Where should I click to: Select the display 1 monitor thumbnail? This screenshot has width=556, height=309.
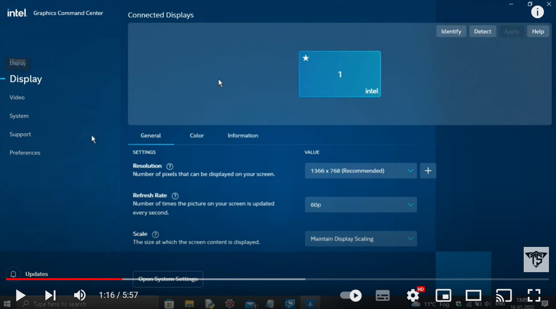(x=340, y=74)
